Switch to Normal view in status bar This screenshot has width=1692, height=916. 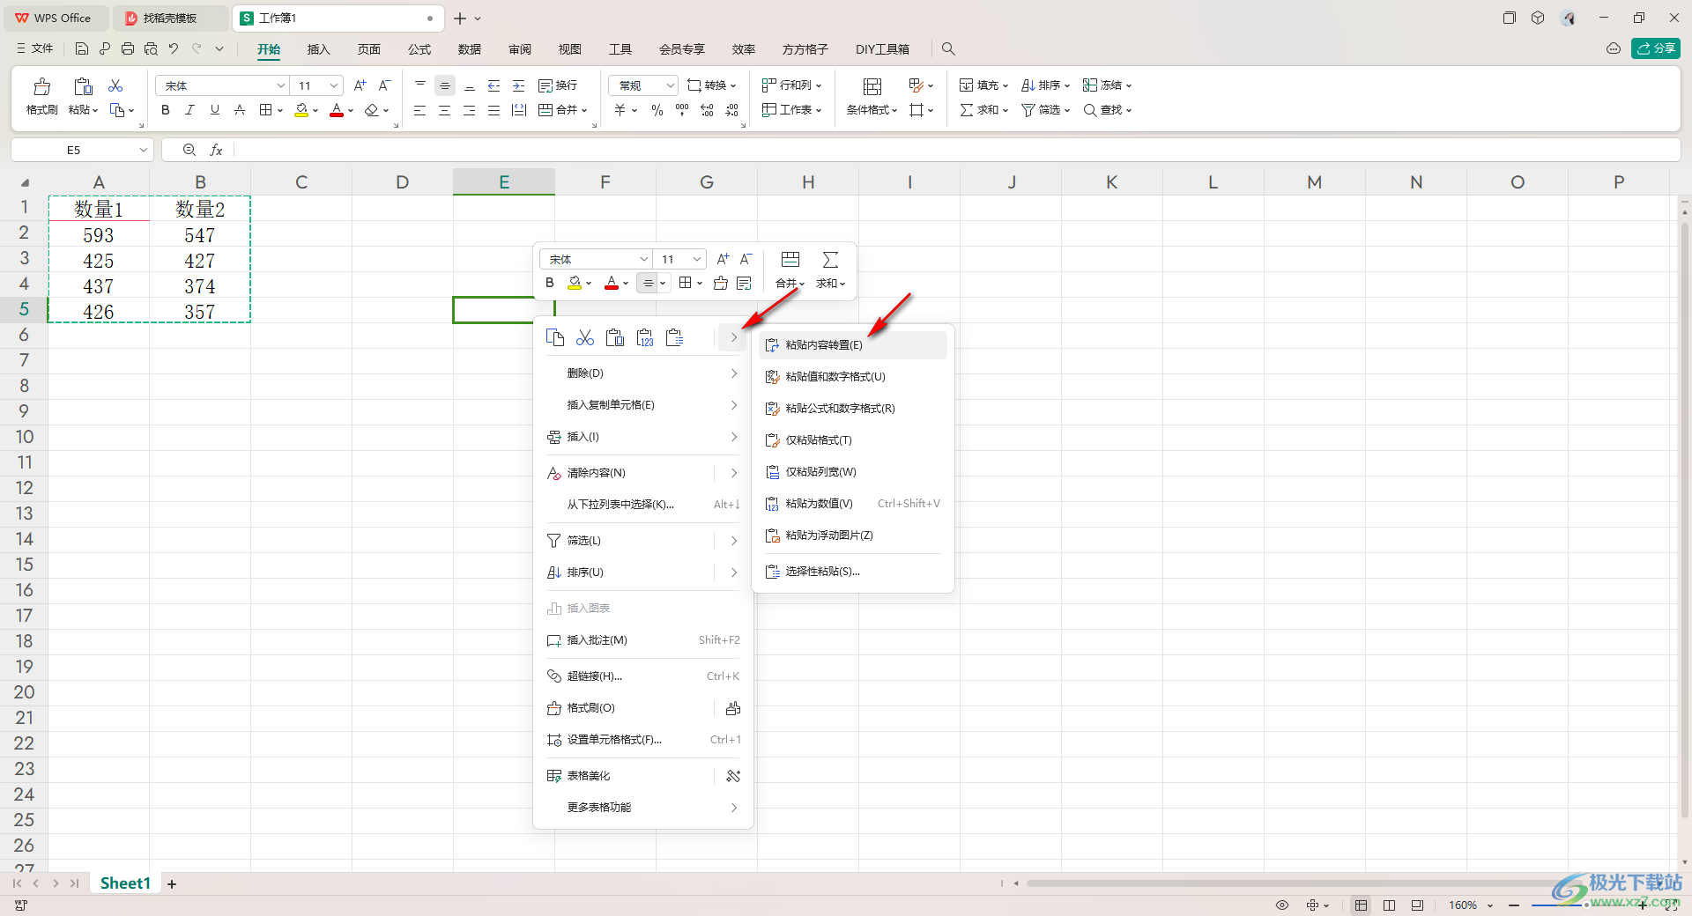[1362, 905]
